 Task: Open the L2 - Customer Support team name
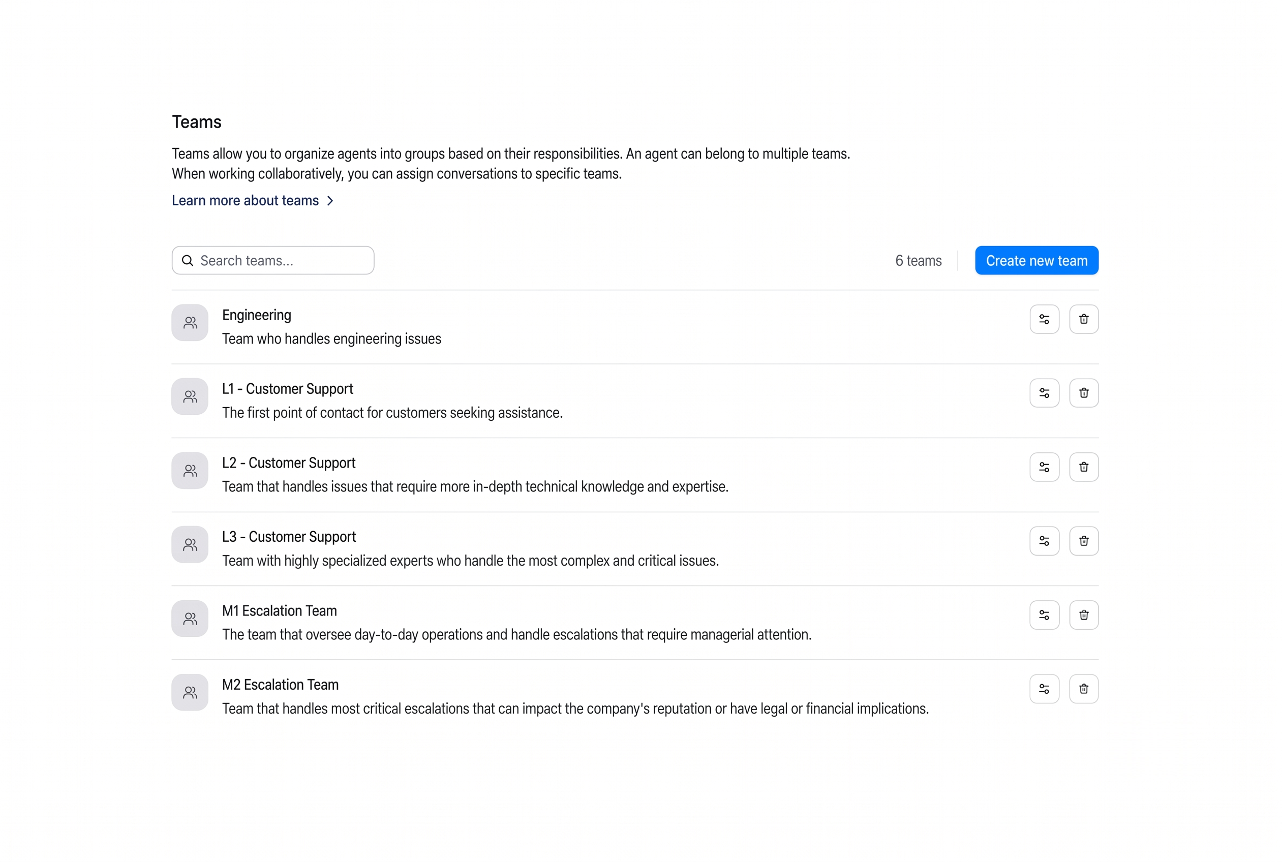289,463
